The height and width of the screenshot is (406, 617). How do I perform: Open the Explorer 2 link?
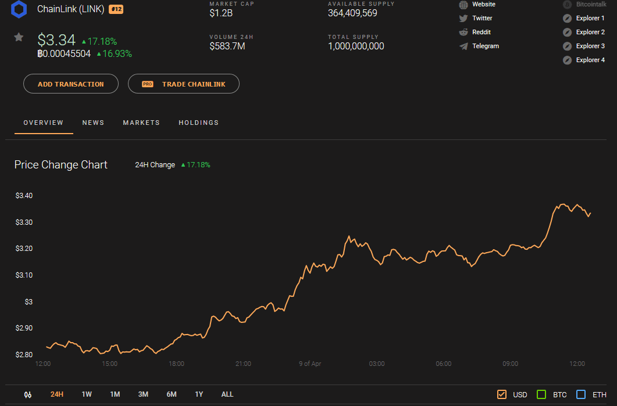point(590,32)
